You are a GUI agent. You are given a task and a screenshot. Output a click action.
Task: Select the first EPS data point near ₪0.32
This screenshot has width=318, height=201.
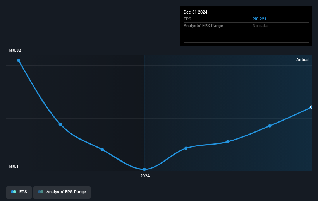[x=19, y=60]
